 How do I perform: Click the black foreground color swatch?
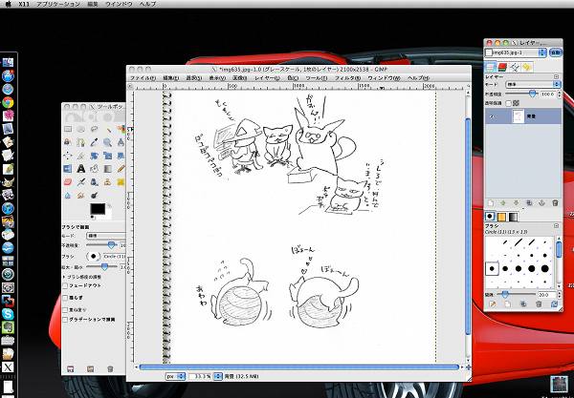[x=98, y=209]
